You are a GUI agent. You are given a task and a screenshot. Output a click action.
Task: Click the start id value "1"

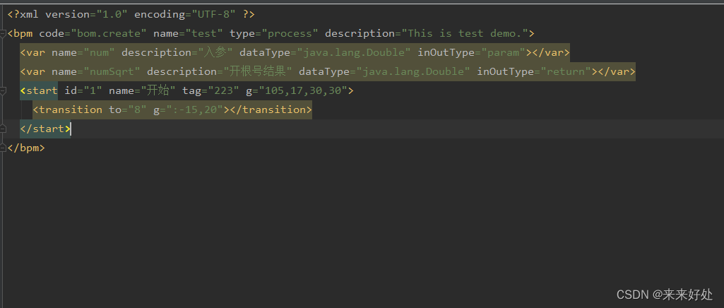click(93, 90)
